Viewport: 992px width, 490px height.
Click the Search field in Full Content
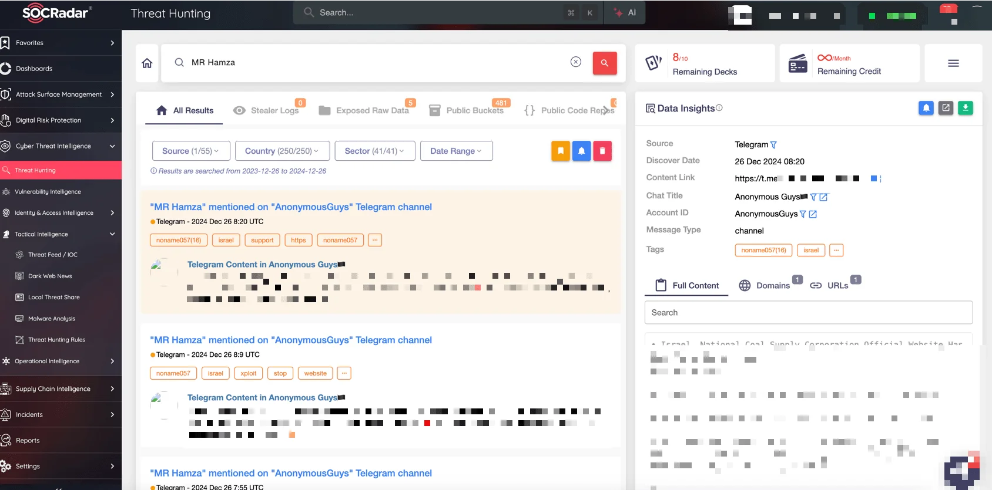[809, 313]
